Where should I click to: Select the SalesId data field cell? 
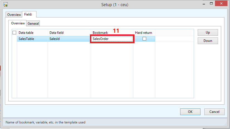(69, 39)
